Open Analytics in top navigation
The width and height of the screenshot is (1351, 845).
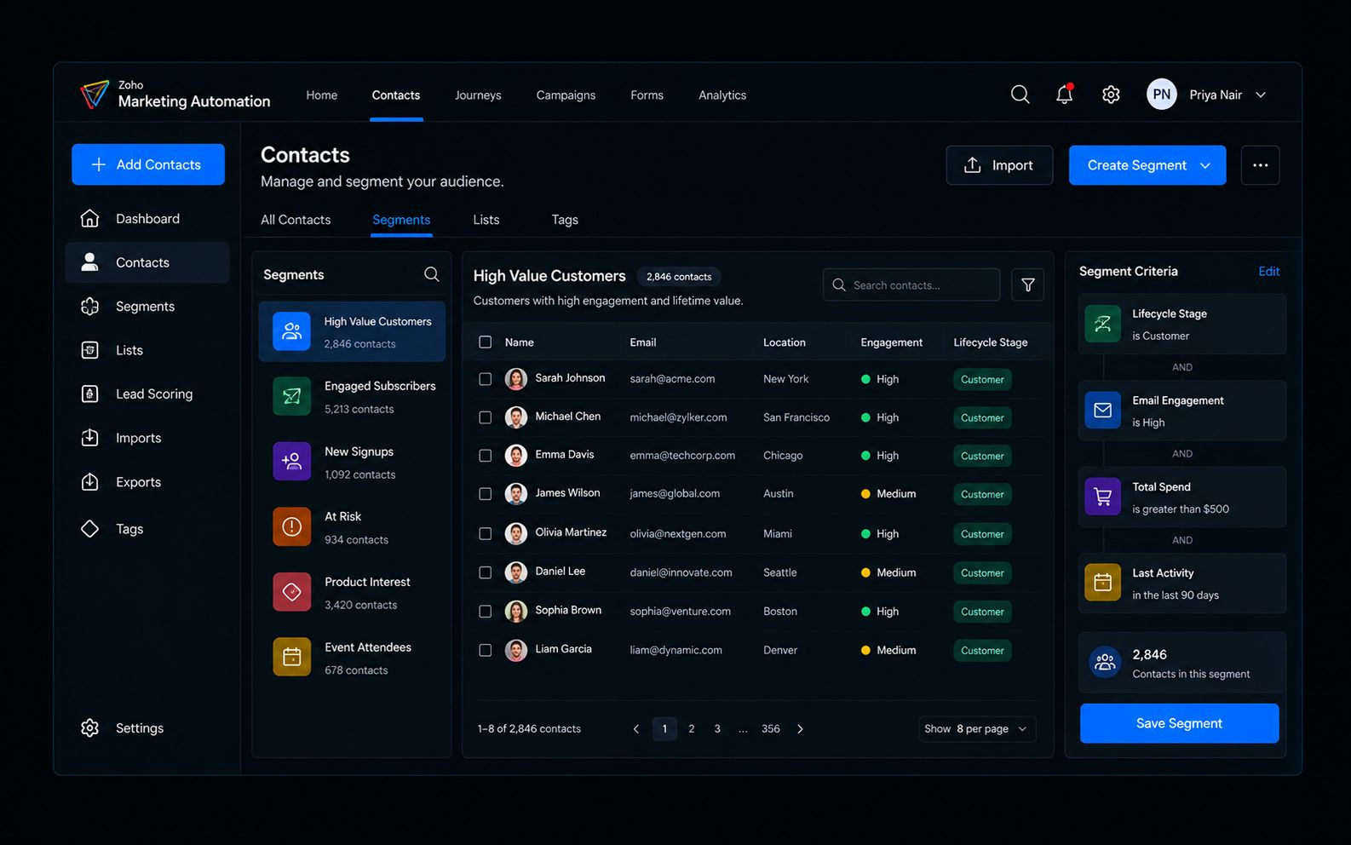click(722, 95)
